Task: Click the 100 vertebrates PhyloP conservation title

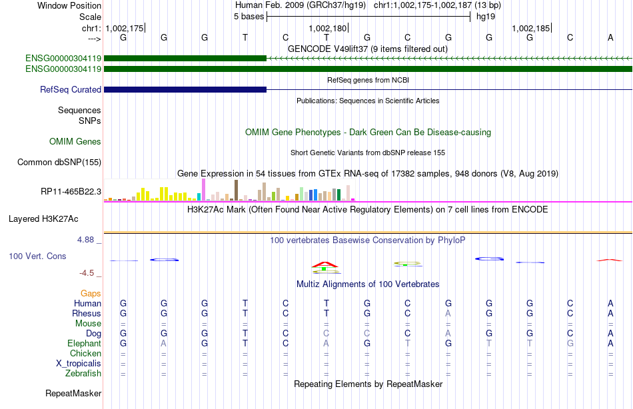Action: tap(368, 240)
